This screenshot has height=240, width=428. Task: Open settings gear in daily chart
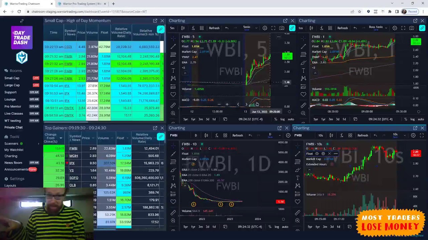click(288, 135)
